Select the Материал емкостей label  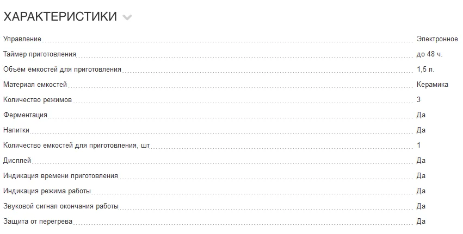click(35, 85)
